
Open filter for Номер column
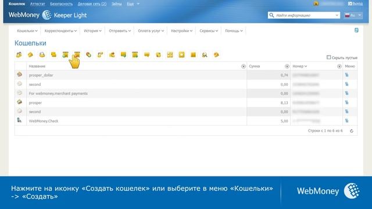339,66
